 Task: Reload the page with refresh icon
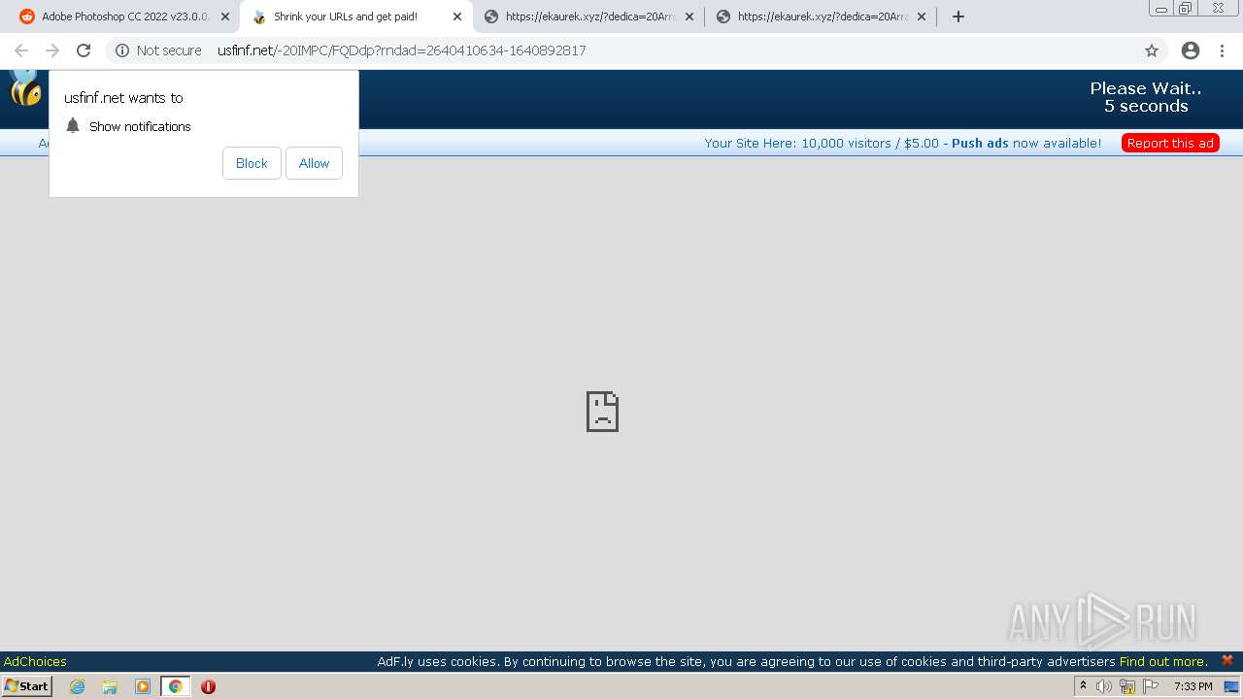[84, 50]
